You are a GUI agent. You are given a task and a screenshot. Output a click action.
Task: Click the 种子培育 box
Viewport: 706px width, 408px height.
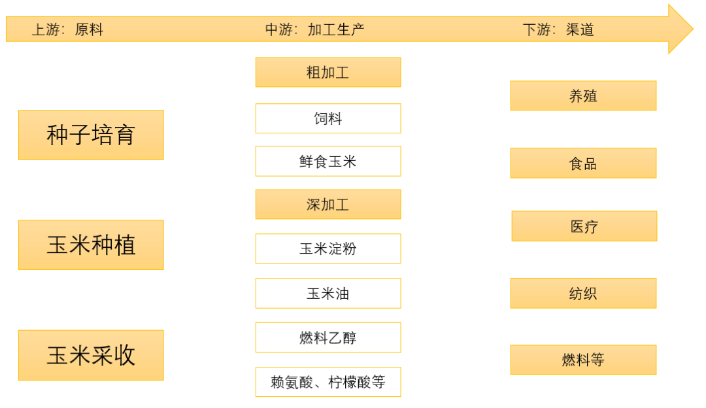91,135
